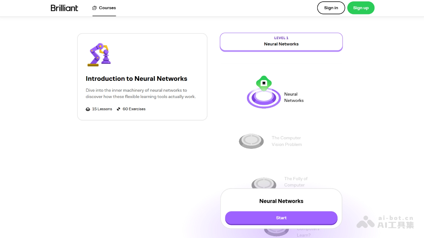Click the green character lesson marker
The height and width of the screenshot is (238, 424).
point(264,83)
